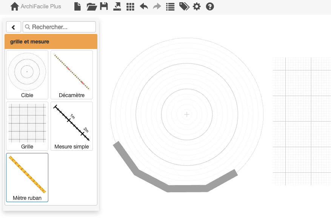The image size is (331, 224).
Task: Open the help dialog
Action: pyautogui.click(x=209, y=6)
